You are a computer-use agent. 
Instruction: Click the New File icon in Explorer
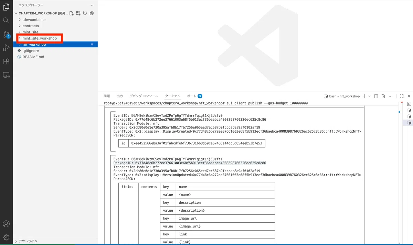pyautogui.click(x=72, y=13)
